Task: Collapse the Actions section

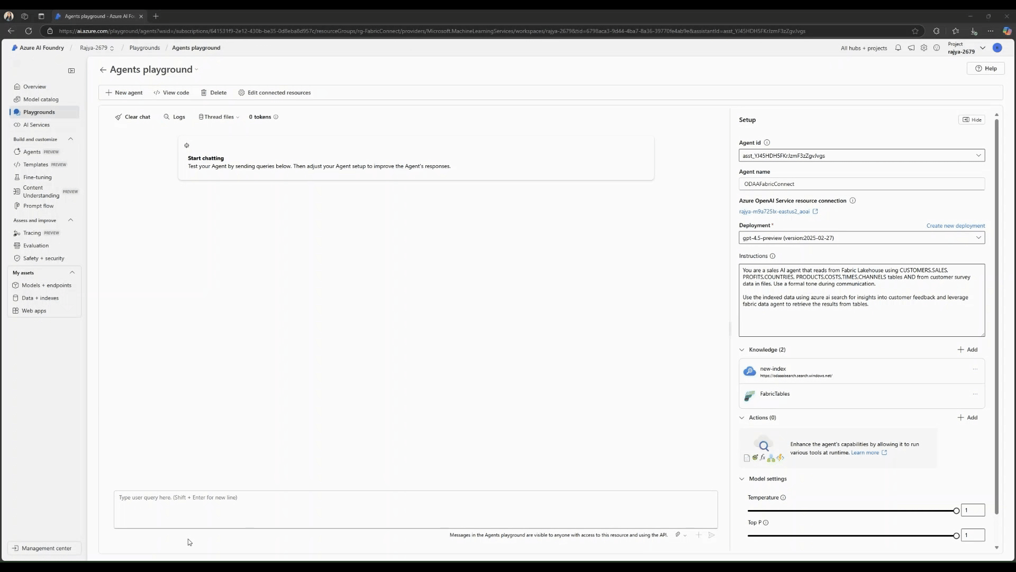Action: tap(742, 418)
